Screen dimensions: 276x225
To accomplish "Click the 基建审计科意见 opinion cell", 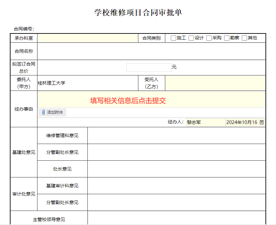I will click(x=176, y=186).
